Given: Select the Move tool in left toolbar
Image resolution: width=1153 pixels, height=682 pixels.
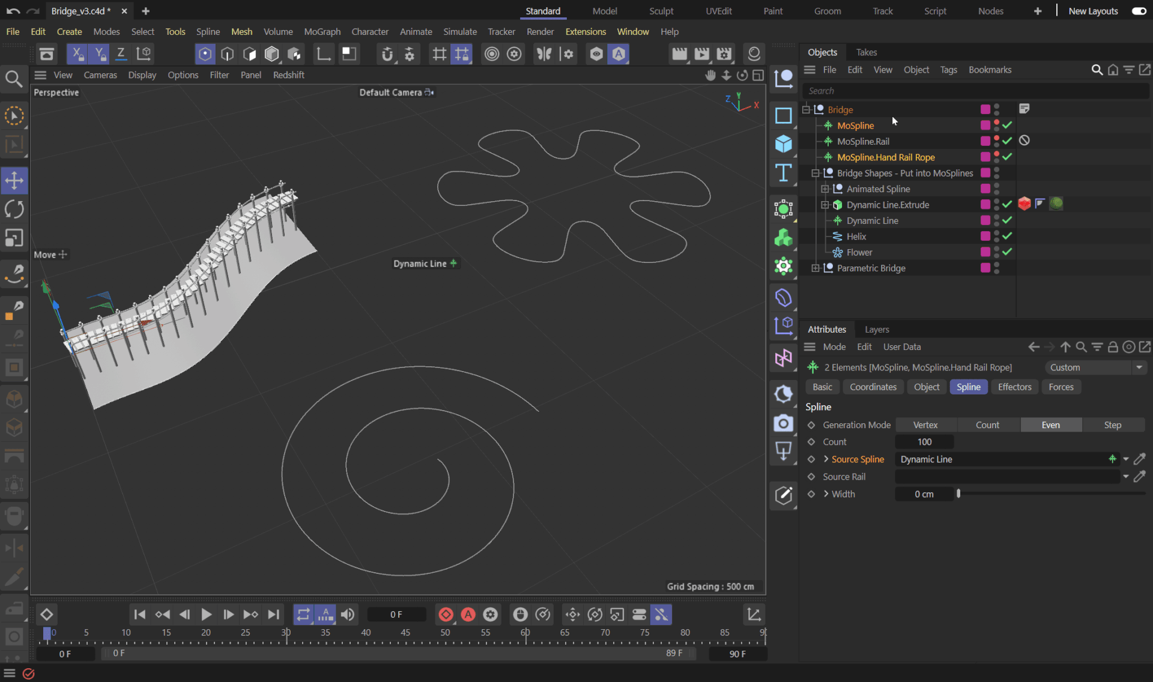Looking at the screenshot, I should [x=14, y=180].
